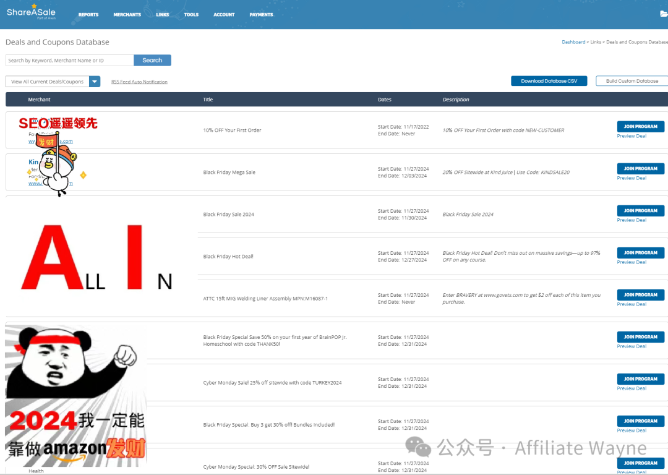668x475 pixels.
Task: Click the 'up to 97% OFF on any course' description
Action: (x=521, y=257)
